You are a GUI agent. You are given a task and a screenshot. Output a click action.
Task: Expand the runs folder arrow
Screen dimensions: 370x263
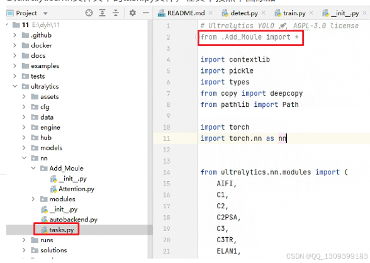pos(24,240)
